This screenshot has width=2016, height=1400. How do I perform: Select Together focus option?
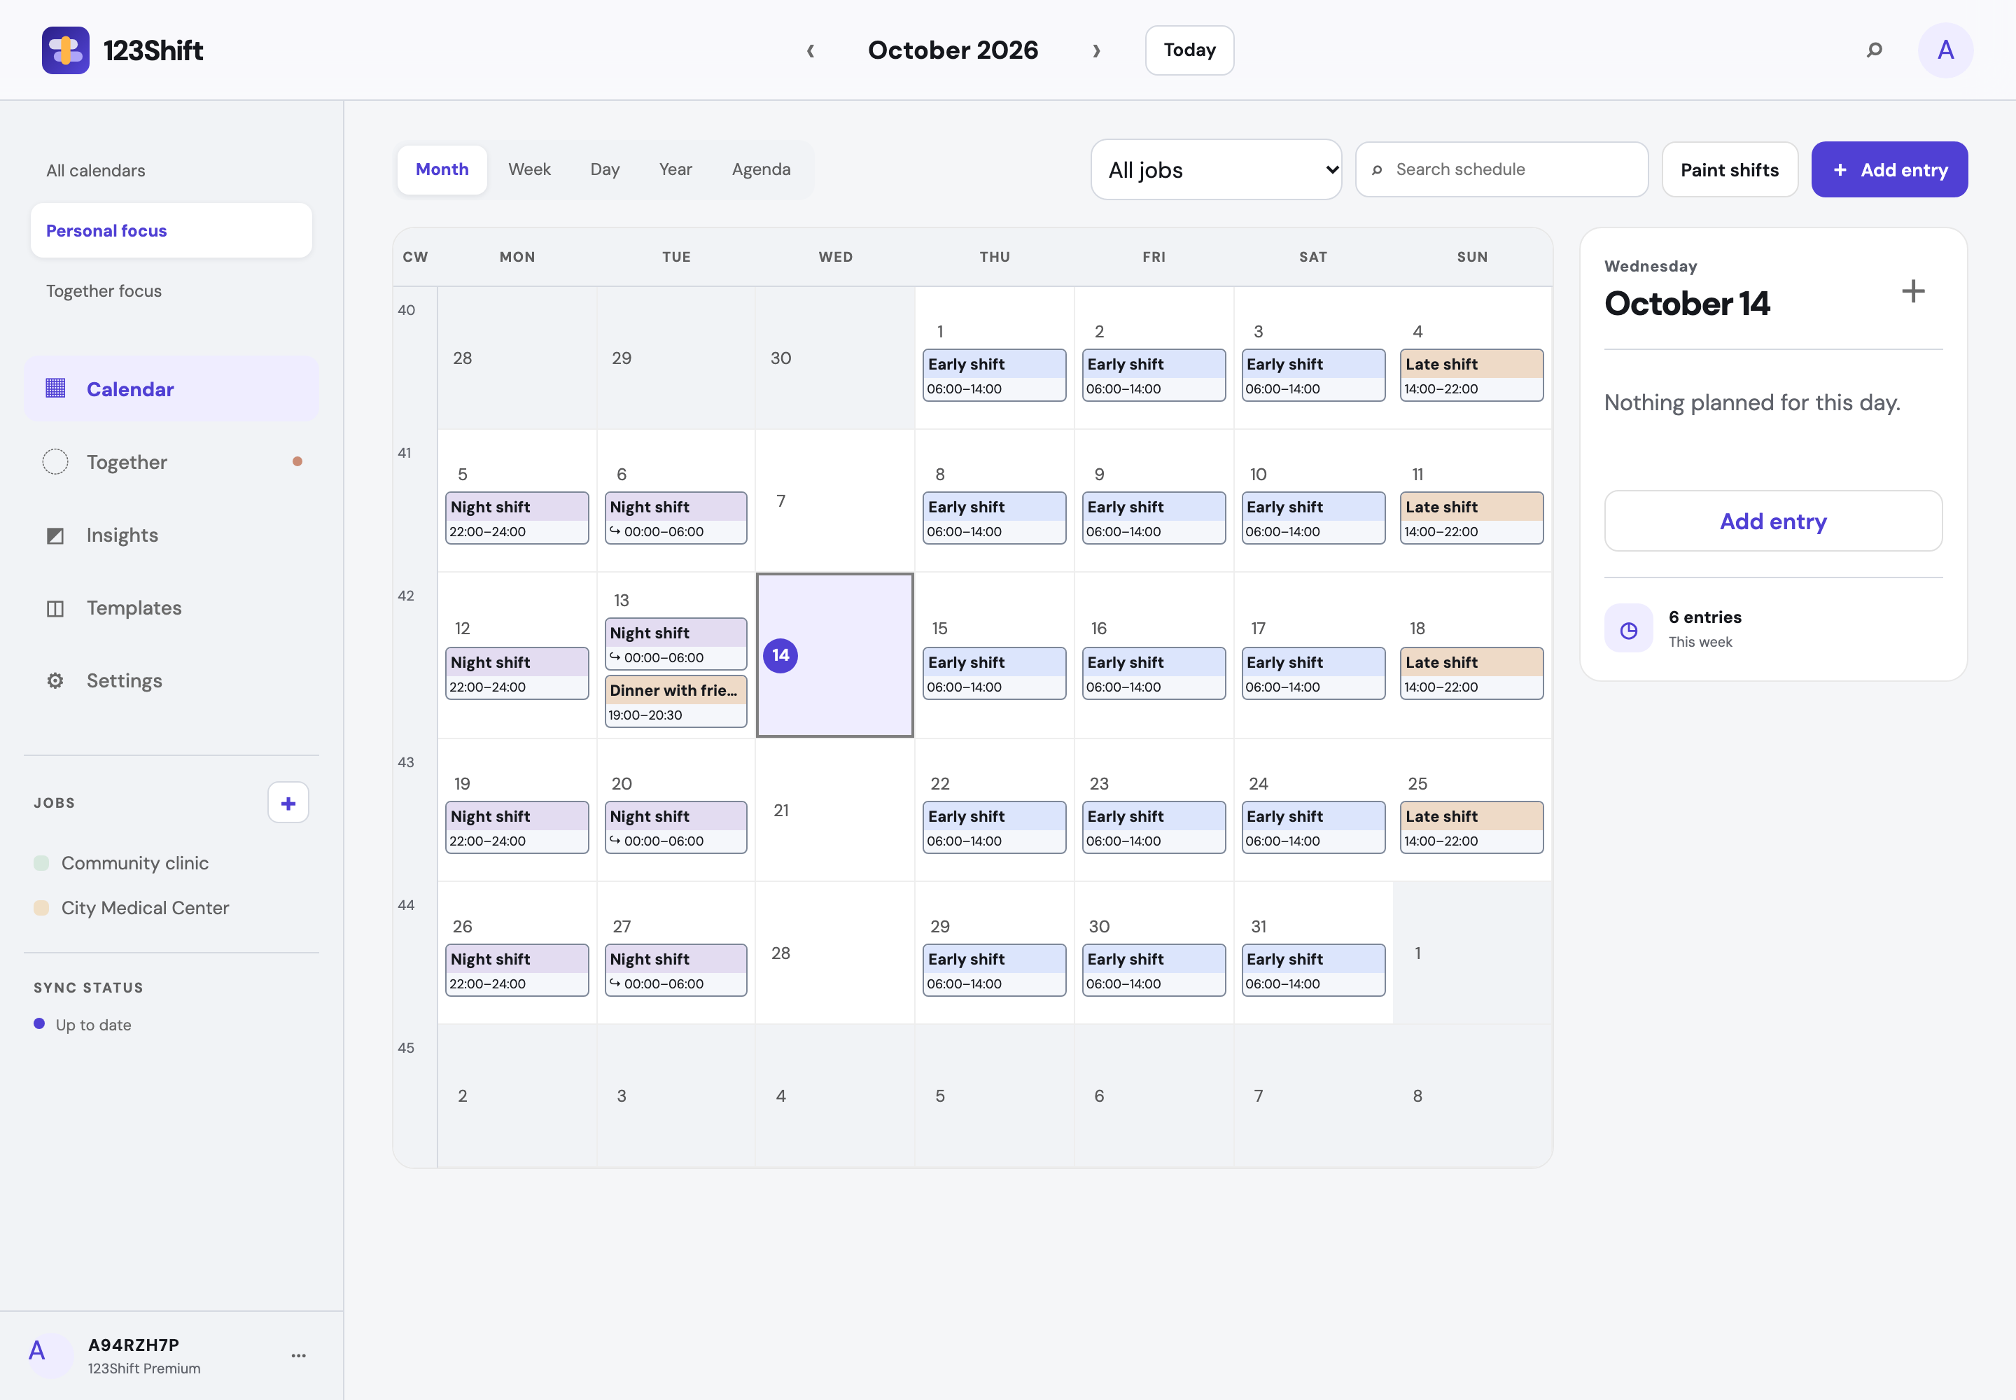point(171,291)
